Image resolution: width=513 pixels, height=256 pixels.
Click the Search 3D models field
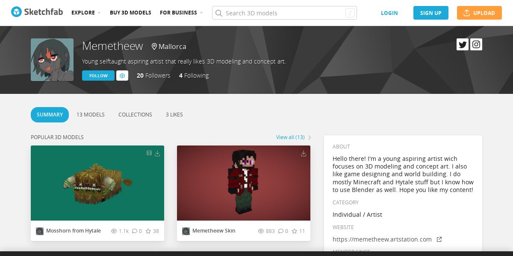coord(284,13)
